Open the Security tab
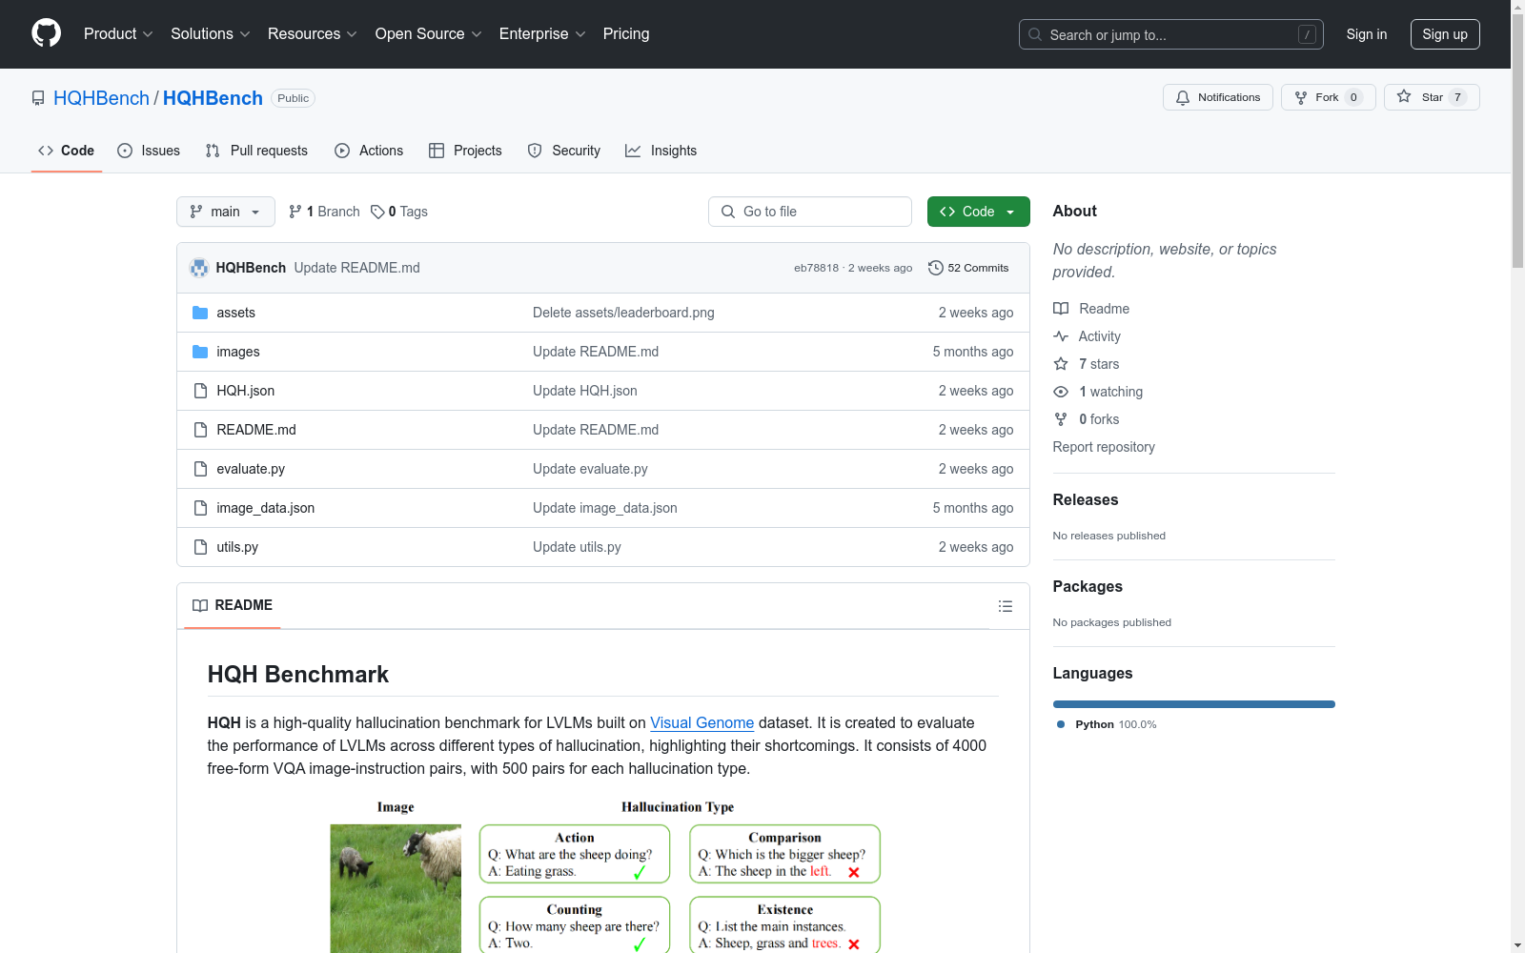Image resolution: width=1525 pixels, height=953 pixels. tap(564, 151)
